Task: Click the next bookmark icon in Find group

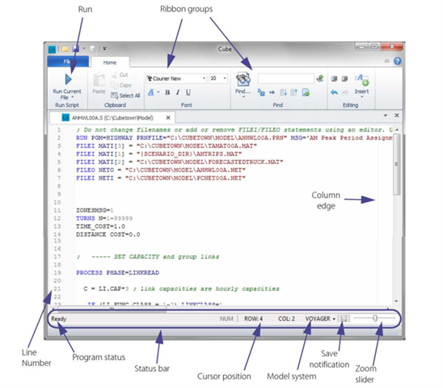Action: 283,92
